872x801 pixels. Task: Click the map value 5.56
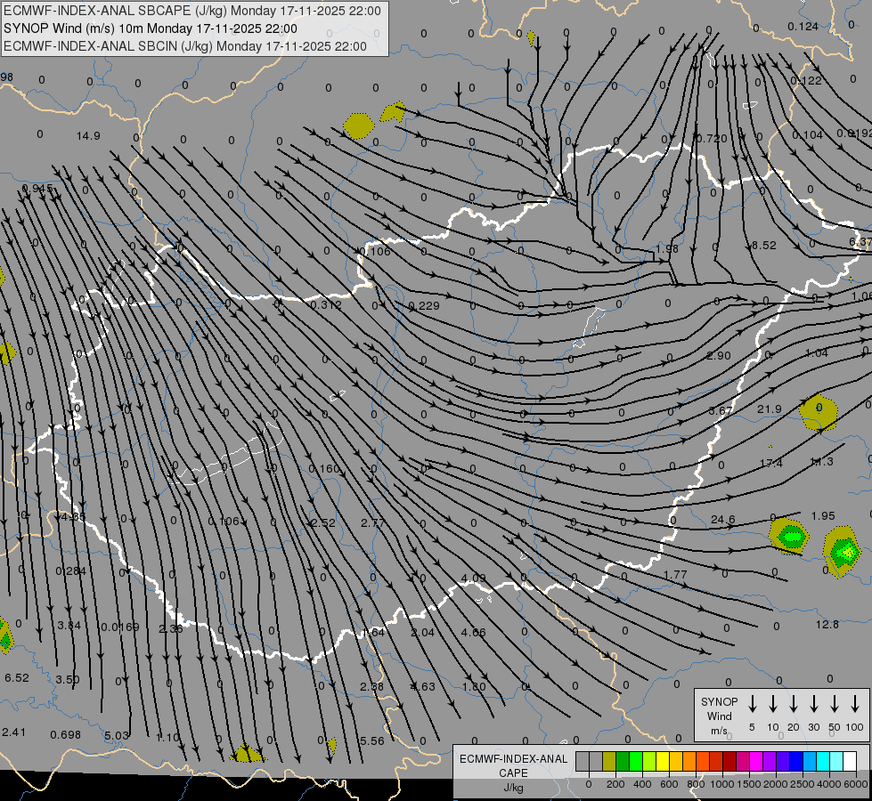tap(372, 741)
